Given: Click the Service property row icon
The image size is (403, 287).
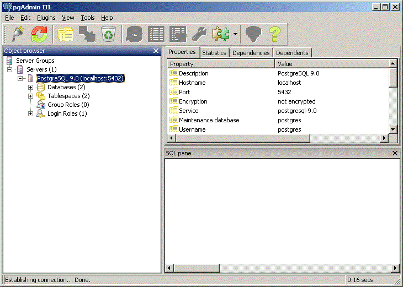Looking at the screenshot, I should tap(174, 111).
